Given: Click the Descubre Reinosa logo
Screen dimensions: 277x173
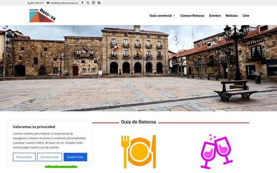Looking at the screenshot, I should point(42,15).
